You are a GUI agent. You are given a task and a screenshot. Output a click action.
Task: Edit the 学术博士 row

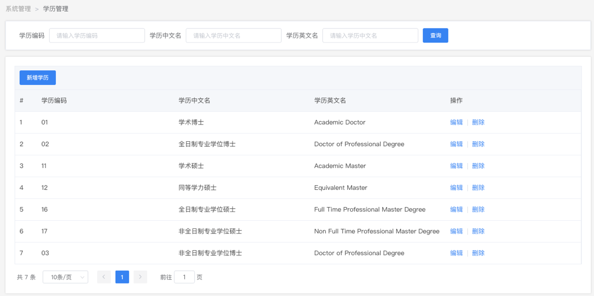click(x=456, y=122)
